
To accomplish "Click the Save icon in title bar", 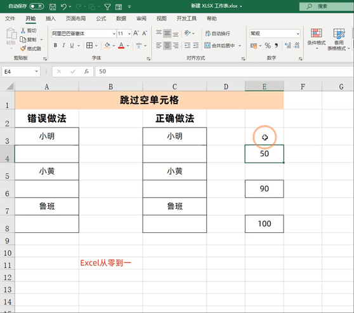I will [x=53, y=7].
